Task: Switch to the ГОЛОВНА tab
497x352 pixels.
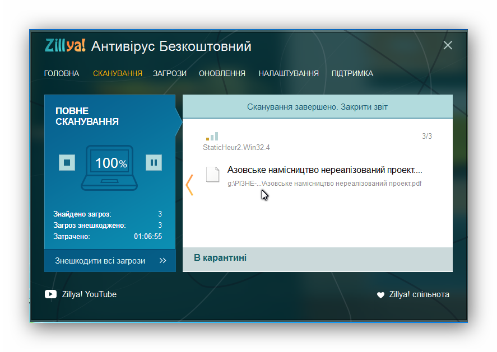Action: [62, 73]
